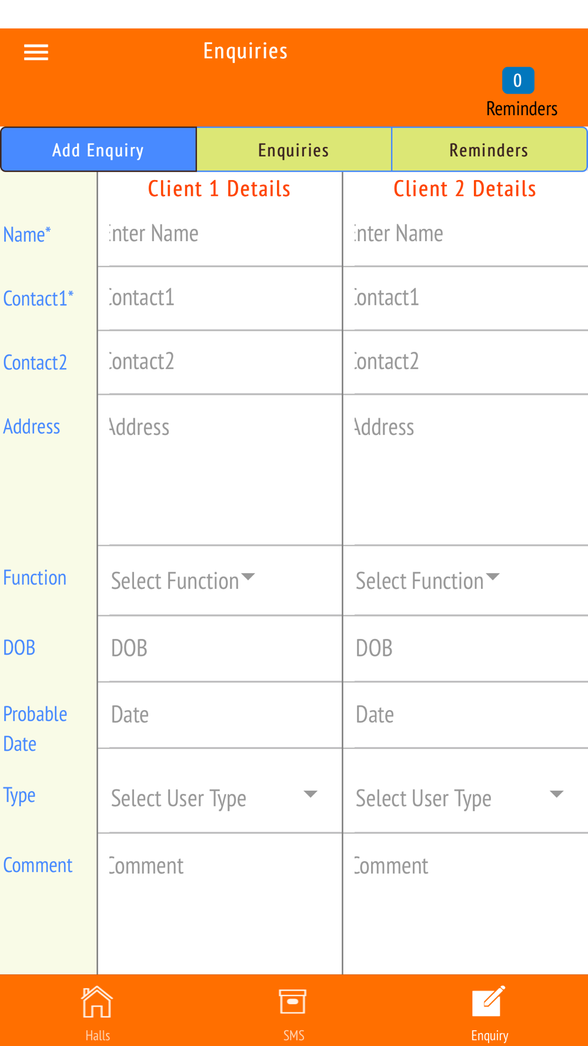Expand Client 1 Select Function dropdown

(x=183, y=581)
